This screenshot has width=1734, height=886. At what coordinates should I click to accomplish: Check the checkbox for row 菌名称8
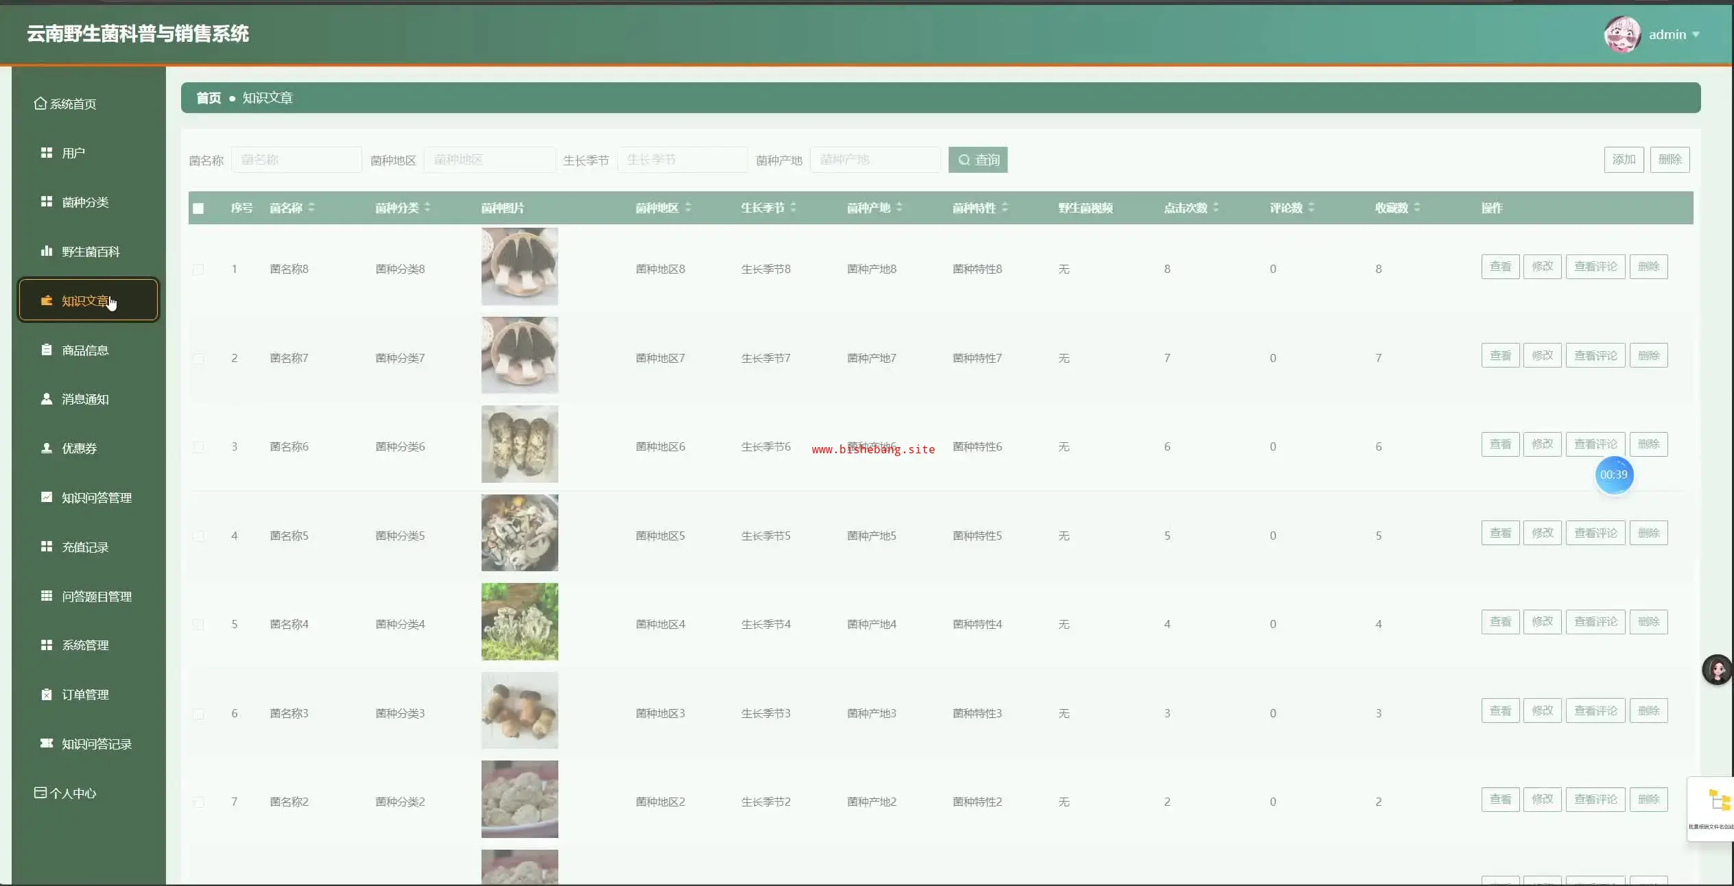pyautogui.click(x=198, y=270)
